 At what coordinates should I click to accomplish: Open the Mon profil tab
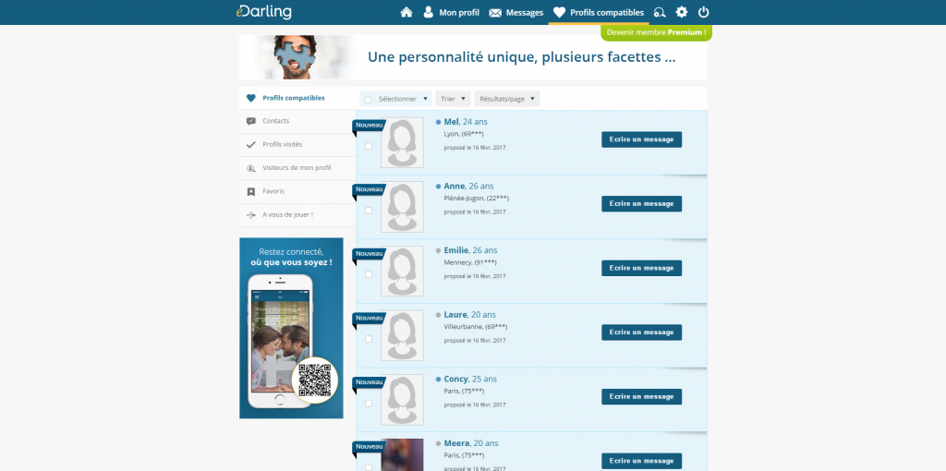point(451,12)
